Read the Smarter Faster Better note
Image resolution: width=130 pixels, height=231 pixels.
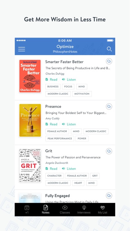click(51, 80)
